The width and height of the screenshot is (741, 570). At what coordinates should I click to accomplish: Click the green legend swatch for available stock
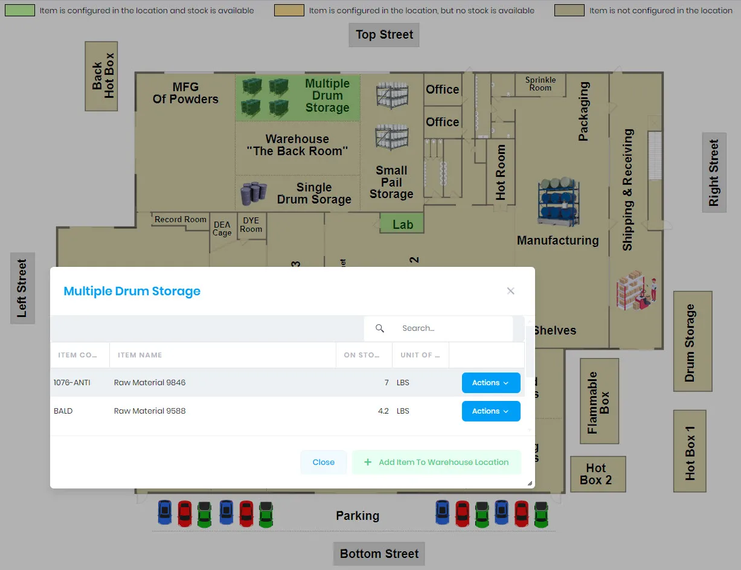tap(21, 10)
